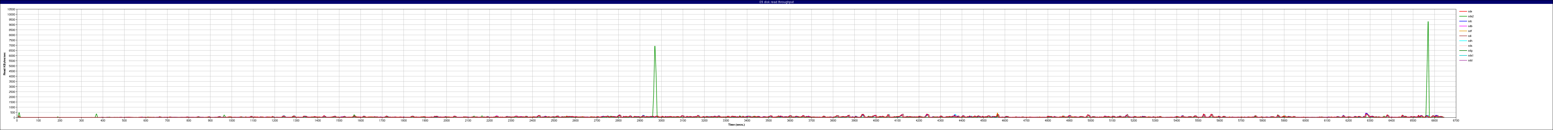The image size is (1553, 130).
Task: Click the 2500 y-axis tick label
Action: [13, 92]
